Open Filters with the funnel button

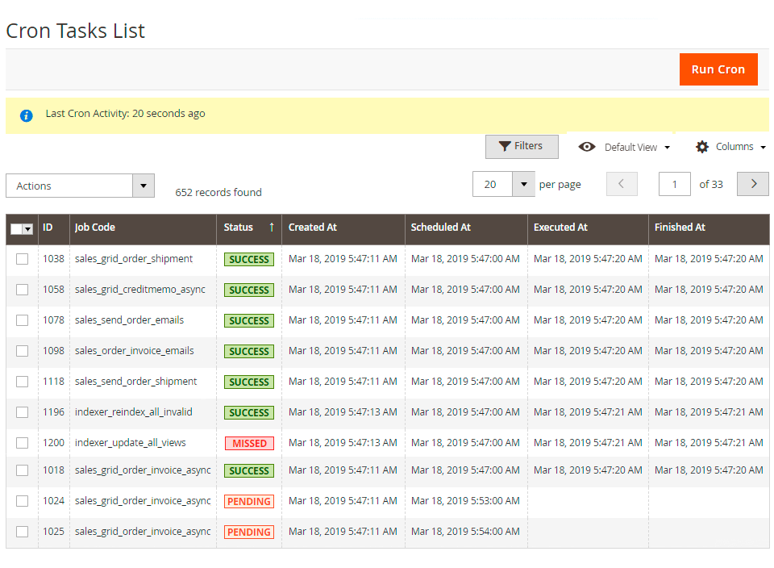click(522, 147)
